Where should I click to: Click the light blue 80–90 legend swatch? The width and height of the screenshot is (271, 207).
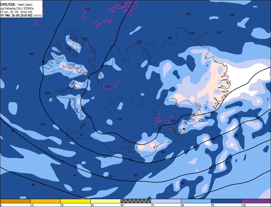(196, 201)
